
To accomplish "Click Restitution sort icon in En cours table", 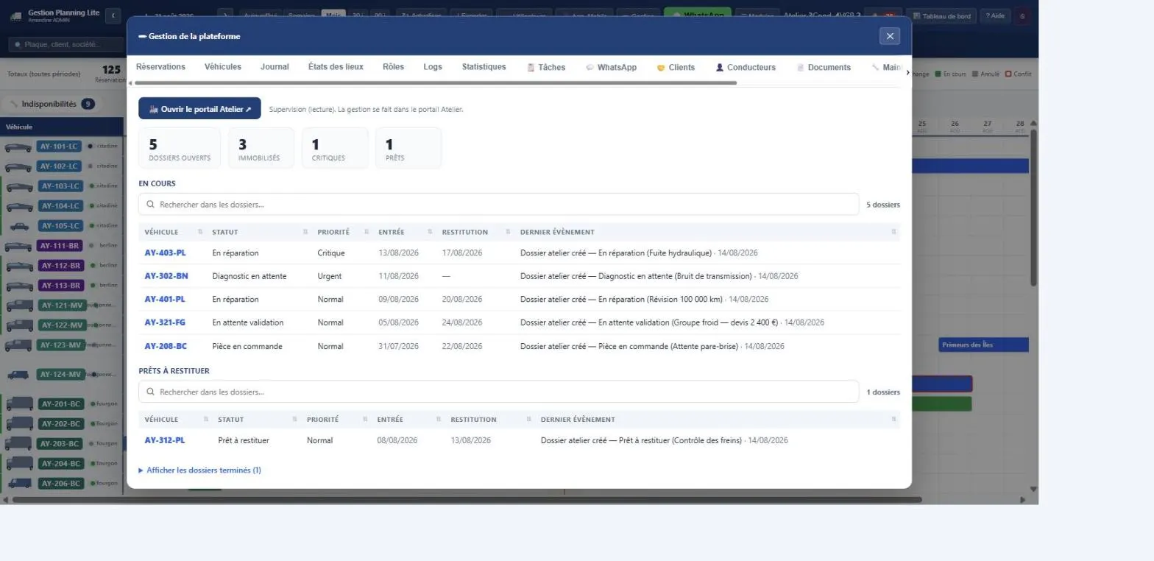I will pos(508,232).
